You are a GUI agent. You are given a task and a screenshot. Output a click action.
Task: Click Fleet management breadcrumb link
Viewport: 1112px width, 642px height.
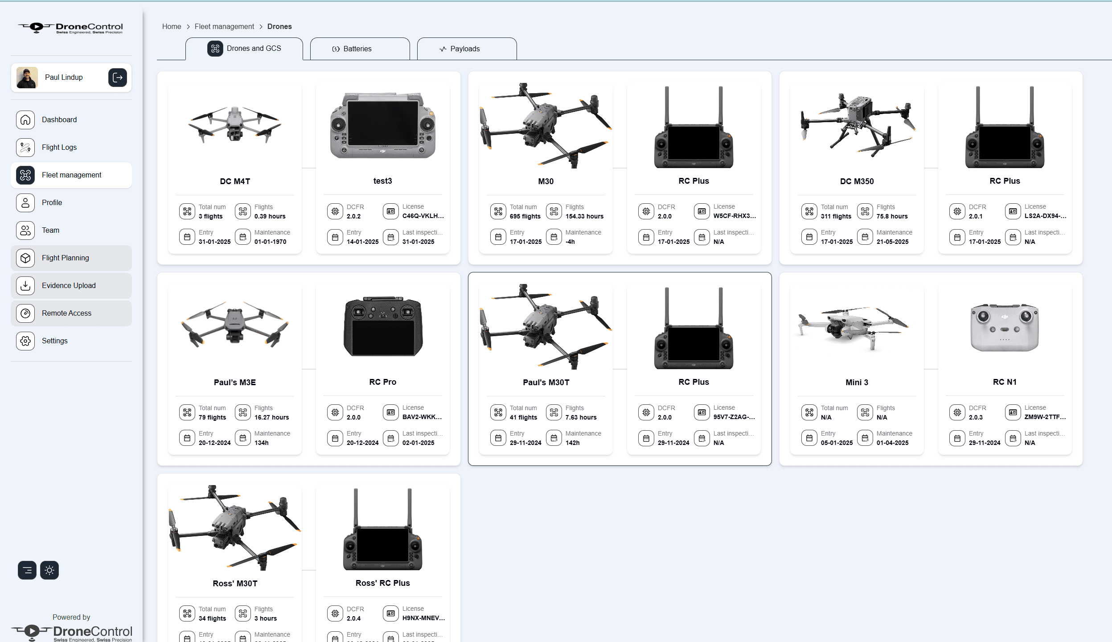coord(224,27)
